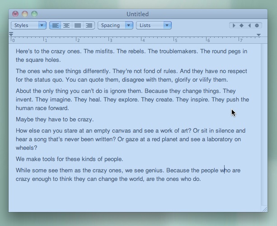Click the left indent marker on ruler

click(11, 34)
